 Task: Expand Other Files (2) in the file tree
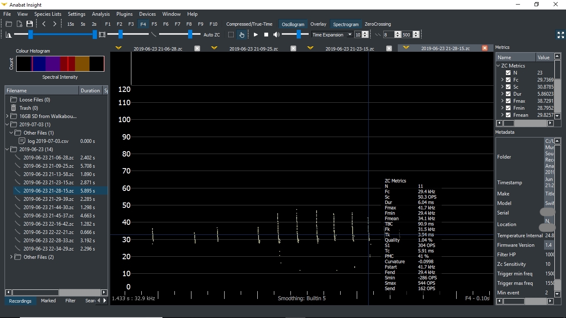coord(11,257)
